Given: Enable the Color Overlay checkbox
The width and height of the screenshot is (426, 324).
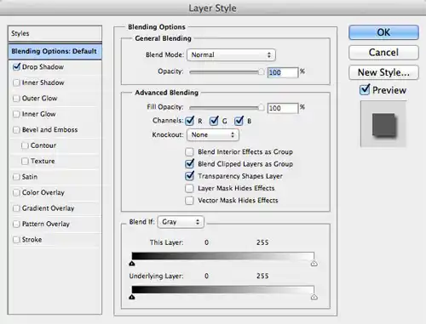Looking at the screenshot, I should point(16,192).
